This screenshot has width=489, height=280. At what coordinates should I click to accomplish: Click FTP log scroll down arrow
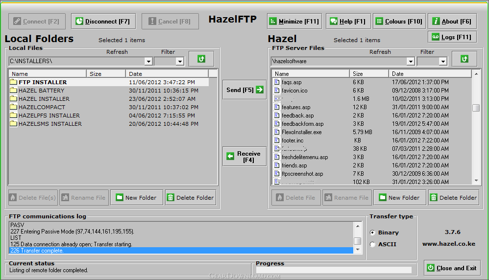pyautogui.click(x=358, y=250)
